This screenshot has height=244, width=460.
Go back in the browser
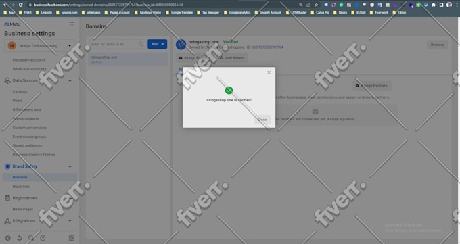coord(5,5)
